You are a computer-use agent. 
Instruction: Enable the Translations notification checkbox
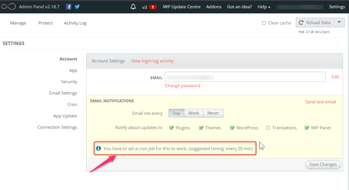click(268, 128)
